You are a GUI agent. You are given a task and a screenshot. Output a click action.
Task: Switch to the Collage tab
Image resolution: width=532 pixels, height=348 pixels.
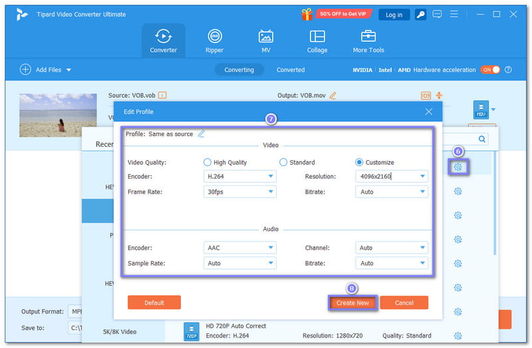click(x=317, y=41)
